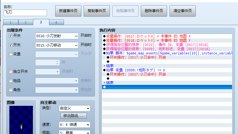Screen dimensions: 238x134
Task: Click the 粘贴事件页 button
Action: click(x=125, y=11)
